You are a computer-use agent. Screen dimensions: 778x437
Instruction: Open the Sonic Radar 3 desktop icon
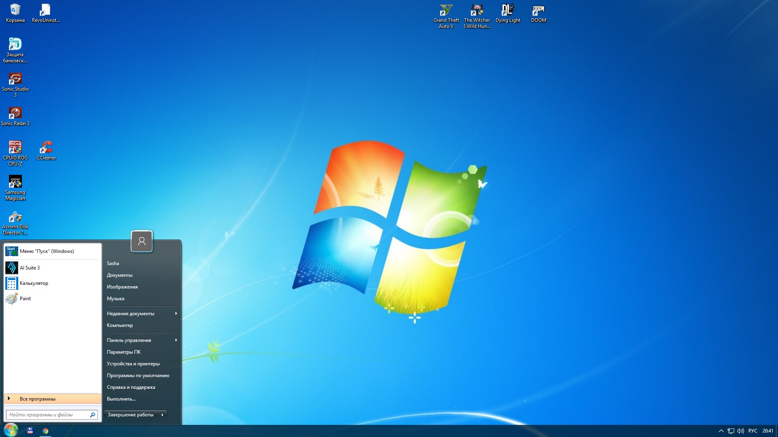15,117
